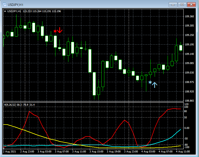
Task: Click the 2 Aug 23:00 time label
Action: click(27, 152)
